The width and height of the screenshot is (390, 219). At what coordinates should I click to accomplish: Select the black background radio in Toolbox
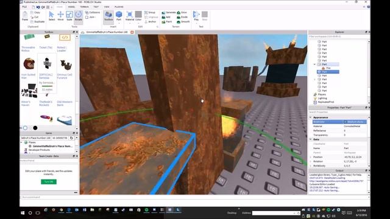(x=35, y=128)
